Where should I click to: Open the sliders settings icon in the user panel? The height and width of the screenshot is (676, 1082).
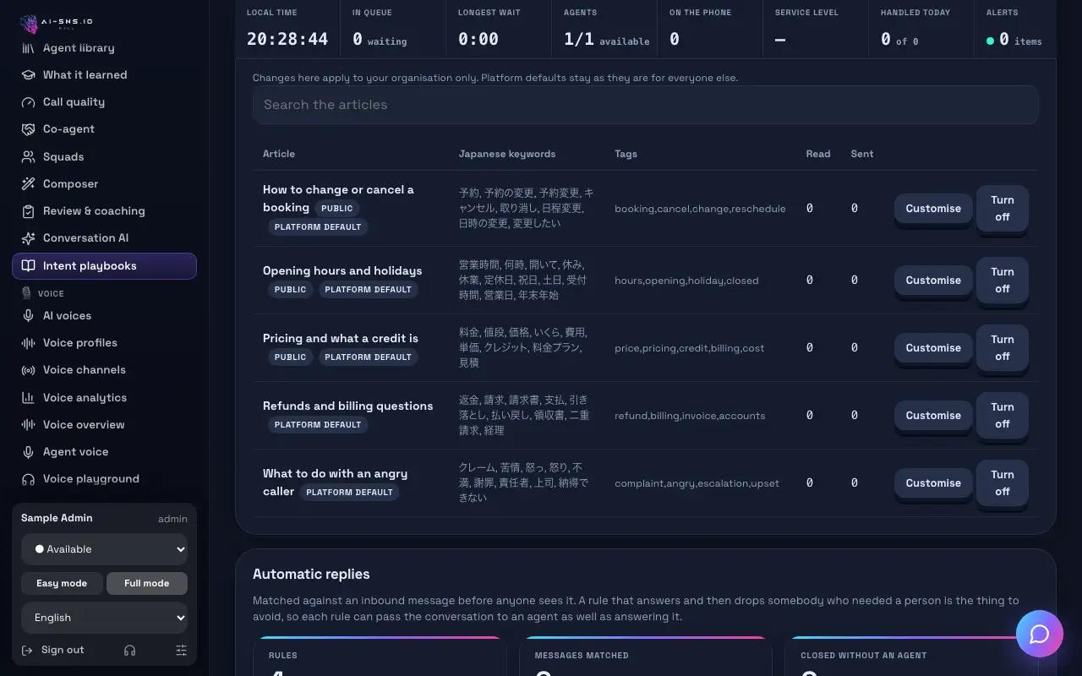point(181,650)
